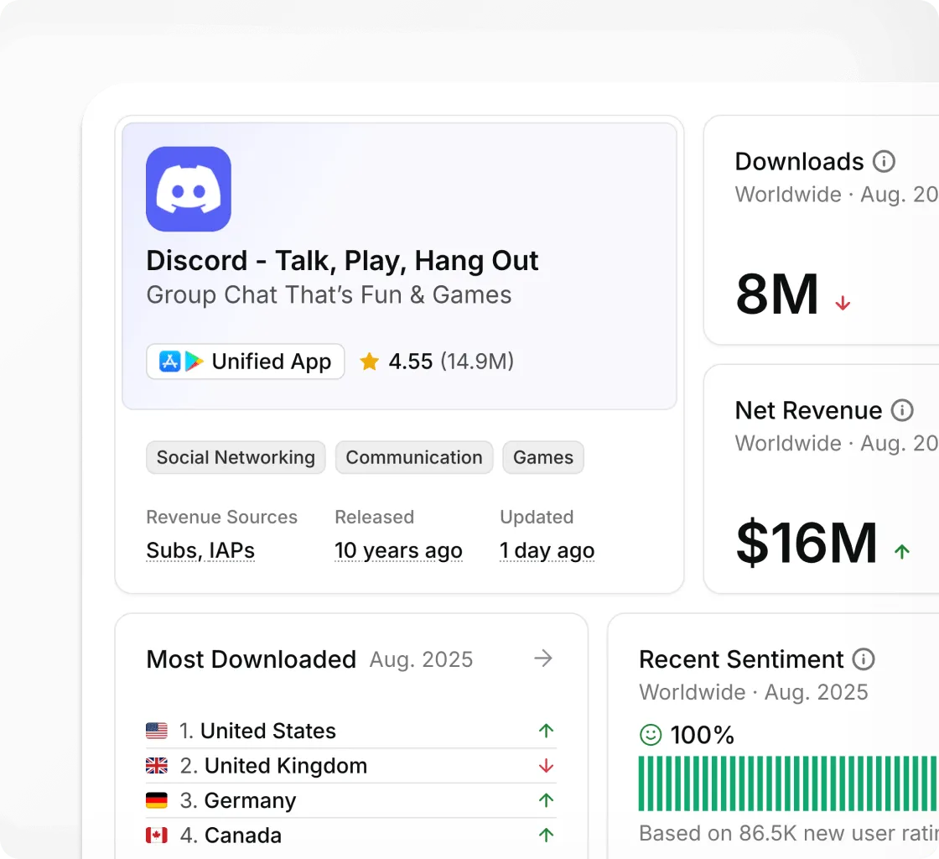
Task: Click the Discord app logo icon
Action: (189, 190)
